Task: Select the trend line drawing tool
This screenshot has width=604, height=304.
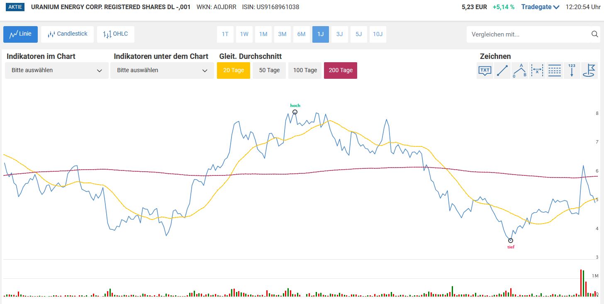Action: tap(502, 71)
